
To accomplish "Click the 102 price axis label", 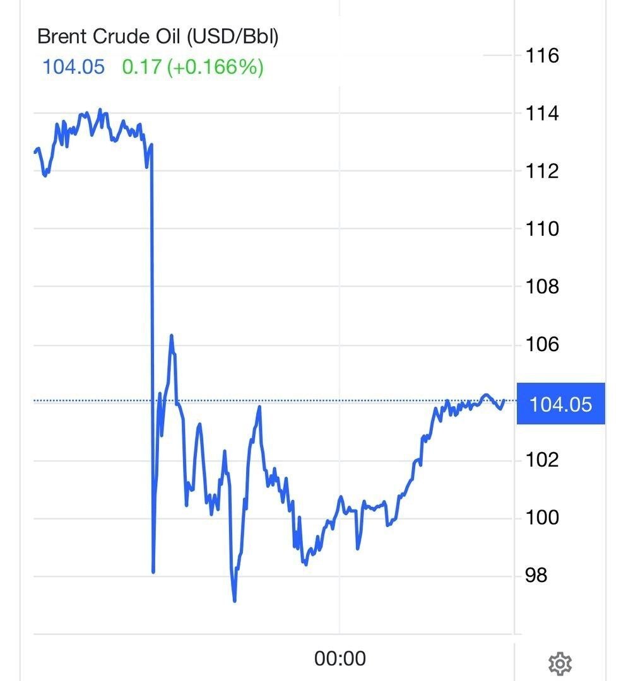I will pos(543,460).
